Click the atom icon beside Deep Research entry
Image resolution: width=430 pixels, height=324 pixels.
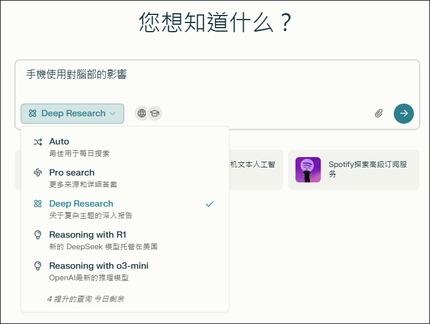point(38,204)
